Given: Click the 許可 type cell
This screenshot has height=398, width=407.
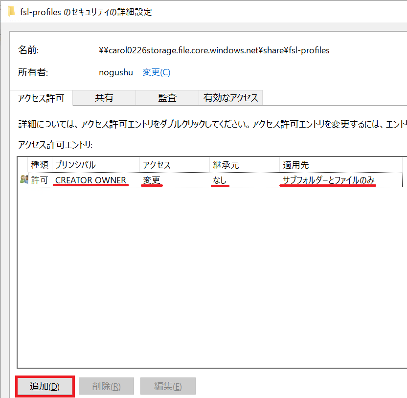Looking at the screenshot, I should (x=40, y=180).
